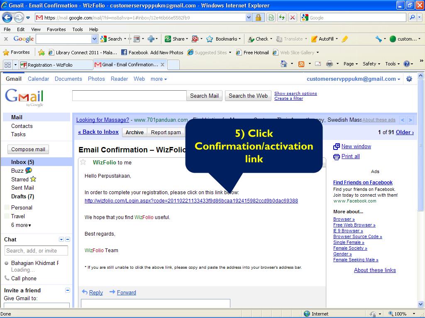Open the address bar history dropdown

(249, 17)
